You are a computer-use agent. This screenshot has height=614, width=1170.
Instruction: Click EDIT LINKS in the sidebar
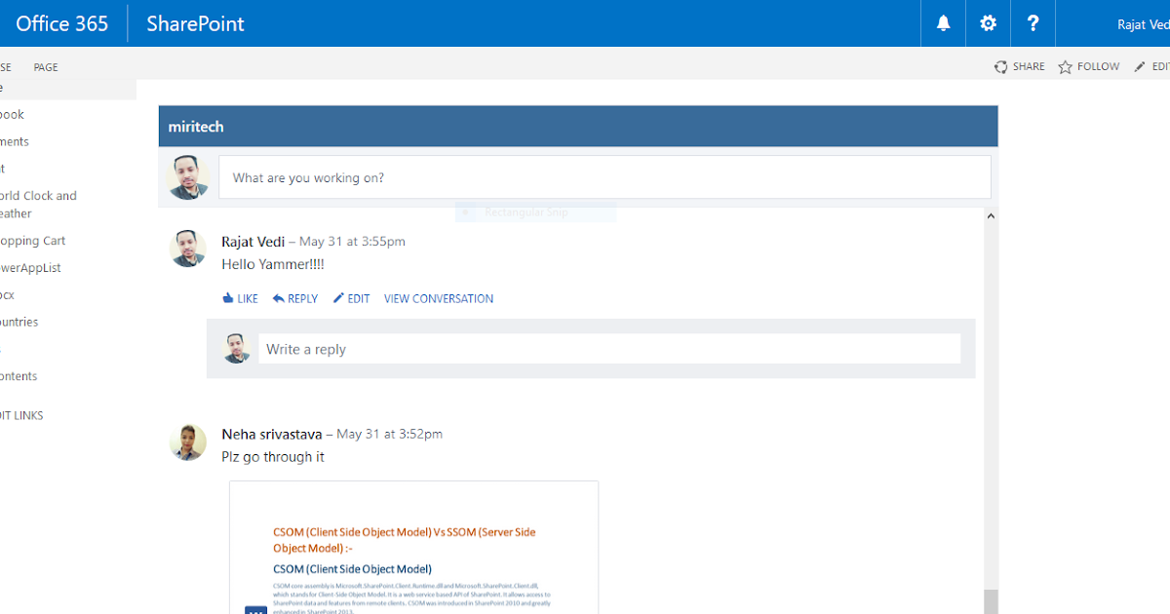click(x=21, y=414)
